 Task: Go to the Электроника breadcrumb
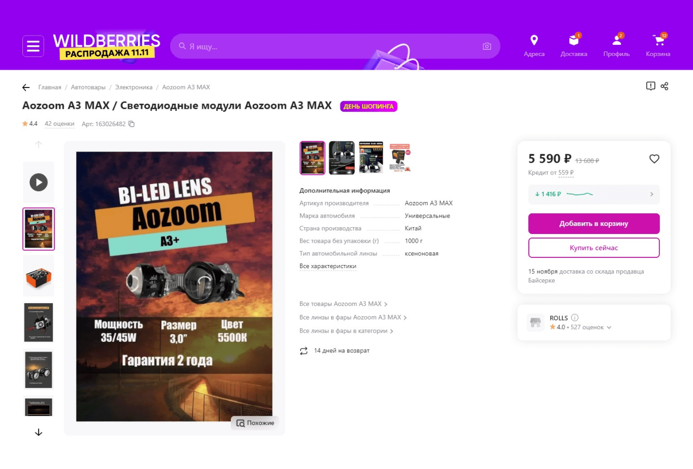click(x=134, y=87)
